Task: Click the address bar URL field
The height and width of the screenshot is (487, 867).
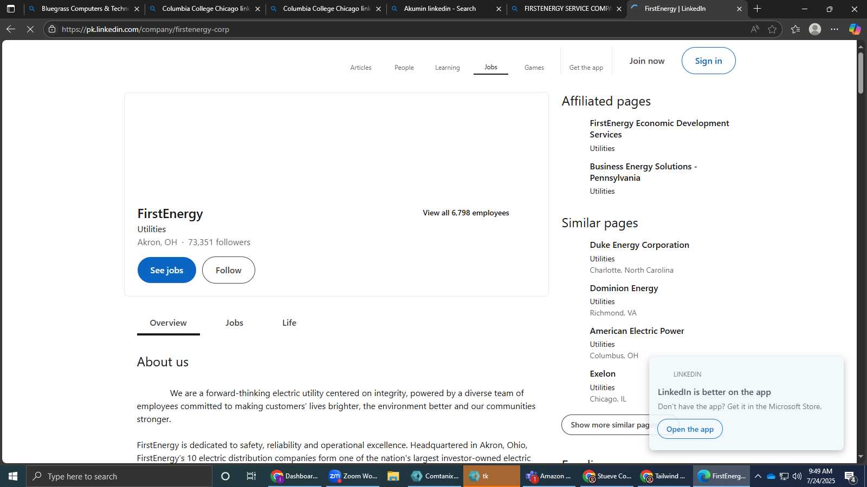Action: pyautogui.click(x=401, y=29)
